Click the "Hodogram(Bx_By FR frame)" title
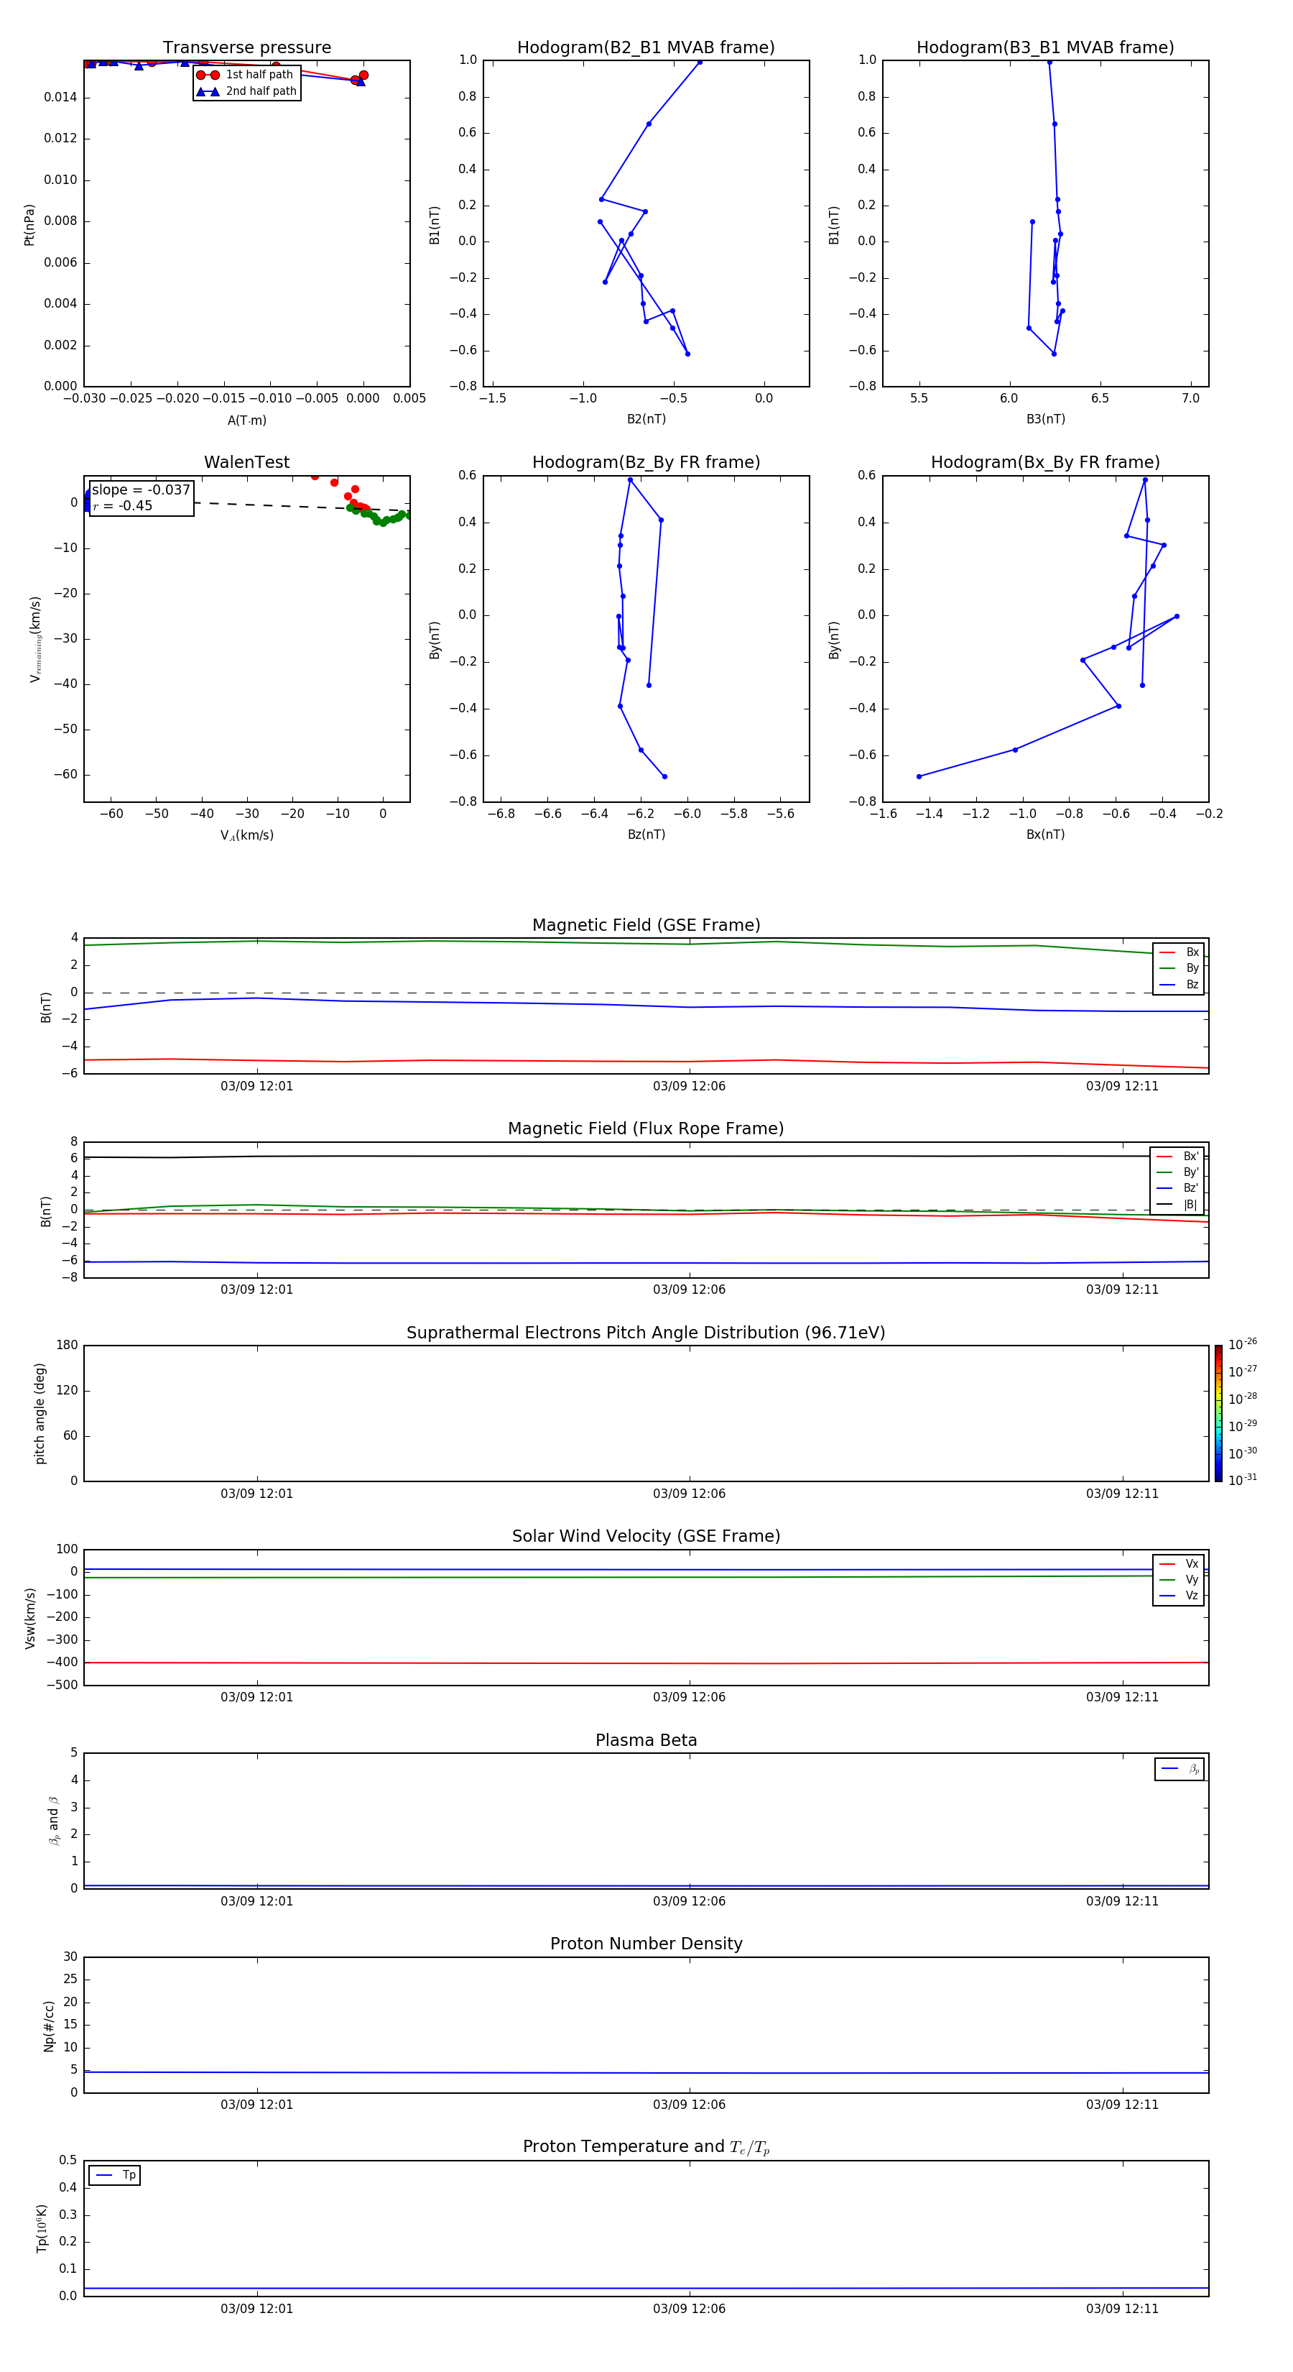The image size is (1293, 2372). click(x=1045, y=462)
